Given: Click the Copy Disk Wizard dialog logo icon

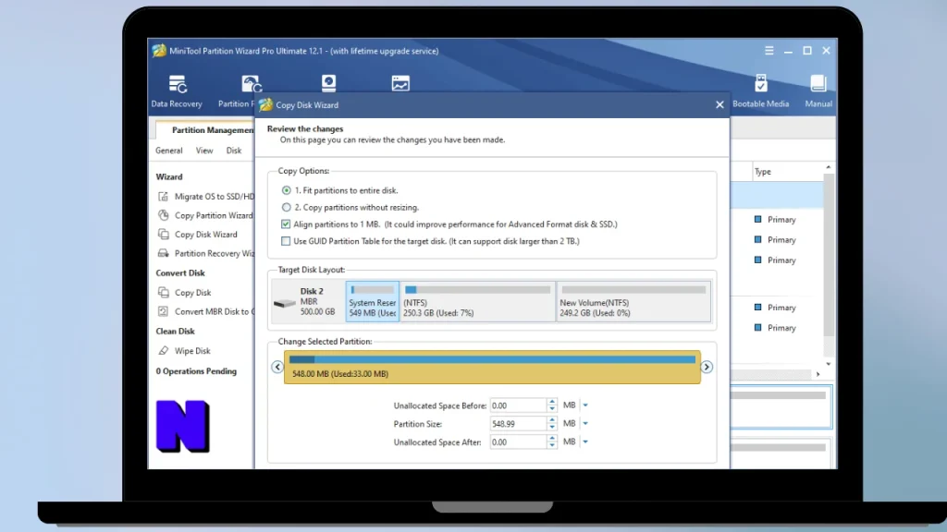Looking at the screenshot, I should 265,104.
